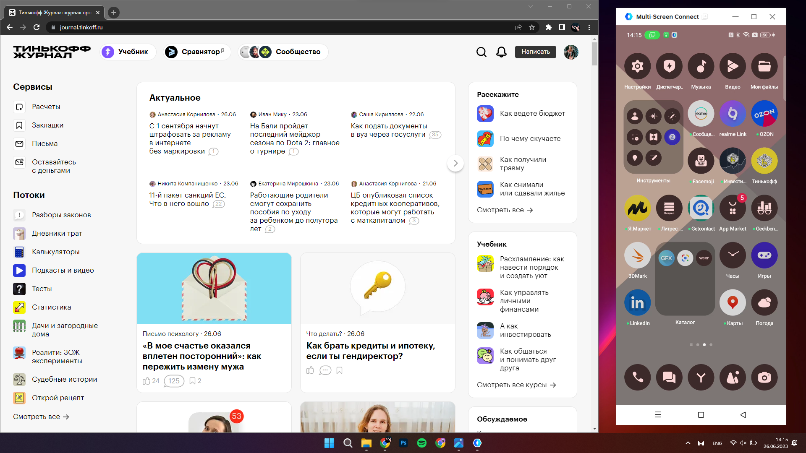This screenshot has height=453, width=806.
Task: Launch Видео app on the phone
Action: pyautogui.click(x=733, y=66)
